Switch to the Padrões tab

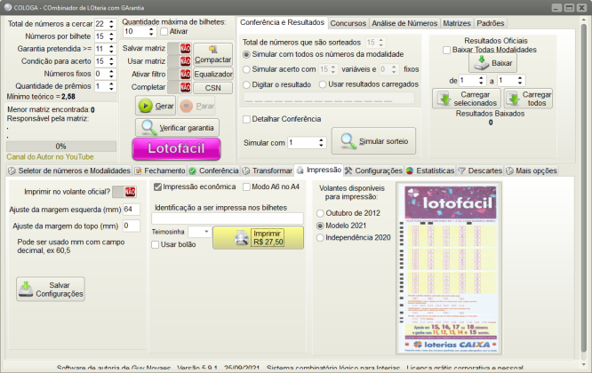[490, 23]
